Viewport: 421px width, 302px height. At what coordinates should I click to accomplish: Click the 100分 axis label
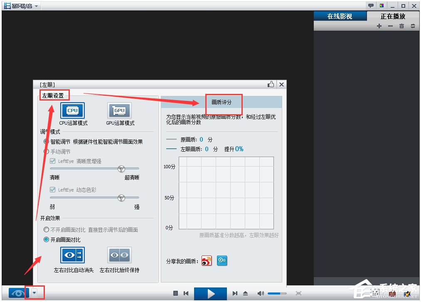coord(169,167)
